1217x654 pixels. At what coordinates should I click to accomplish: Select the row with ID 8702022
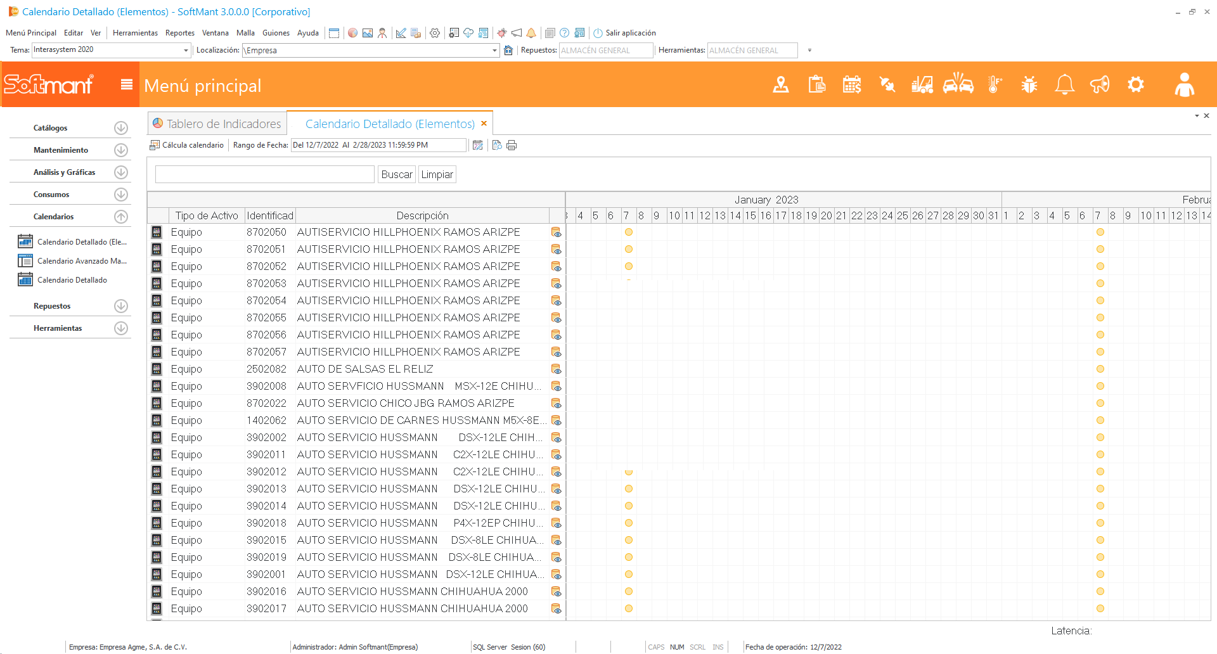356,403
